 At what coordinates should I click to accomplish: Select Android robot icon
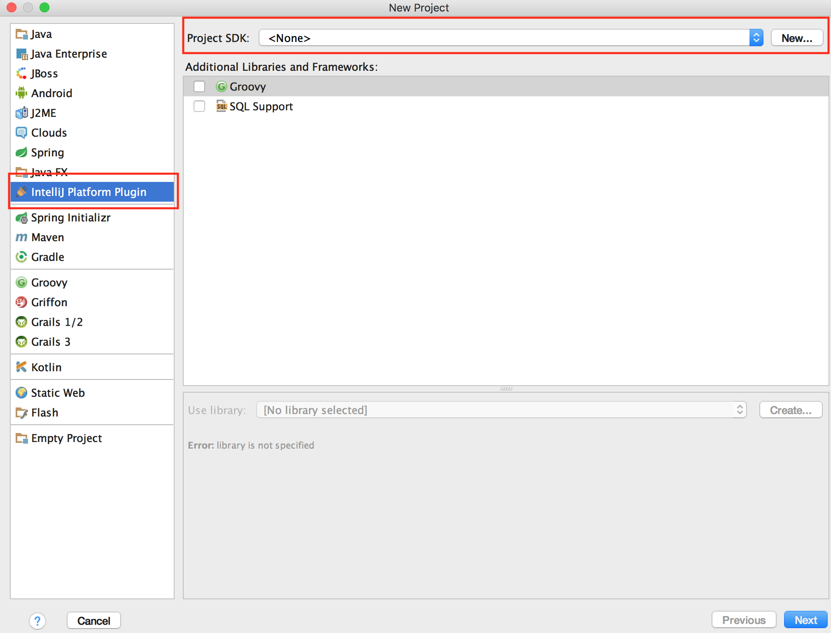(x=21, y=93)
